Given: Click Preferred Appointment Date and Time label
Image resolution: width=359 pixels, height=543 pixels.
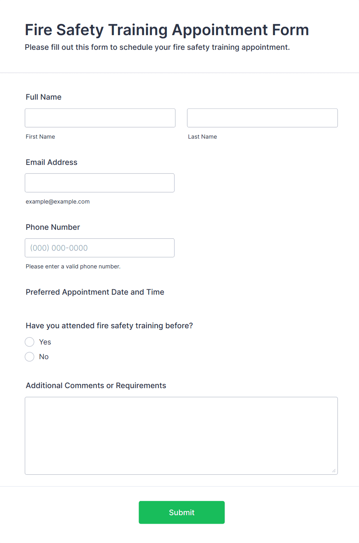Looking at the screenshot, I should [95, 292].
